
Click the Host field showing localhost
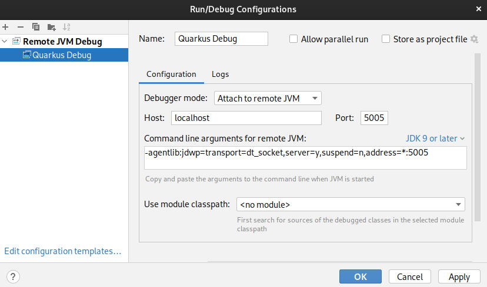246,118
